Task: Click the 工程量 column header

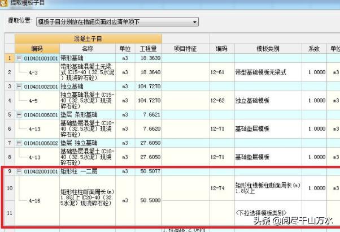Action: click(149, 49)
